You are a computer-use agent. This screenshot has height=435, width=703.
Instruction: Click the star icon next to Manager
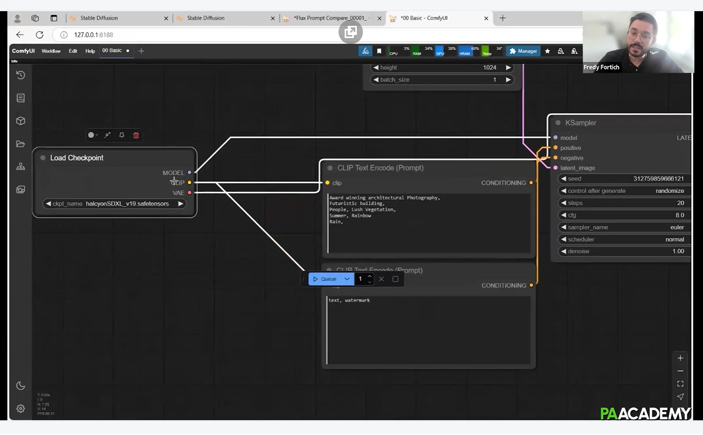coord(547,51)
